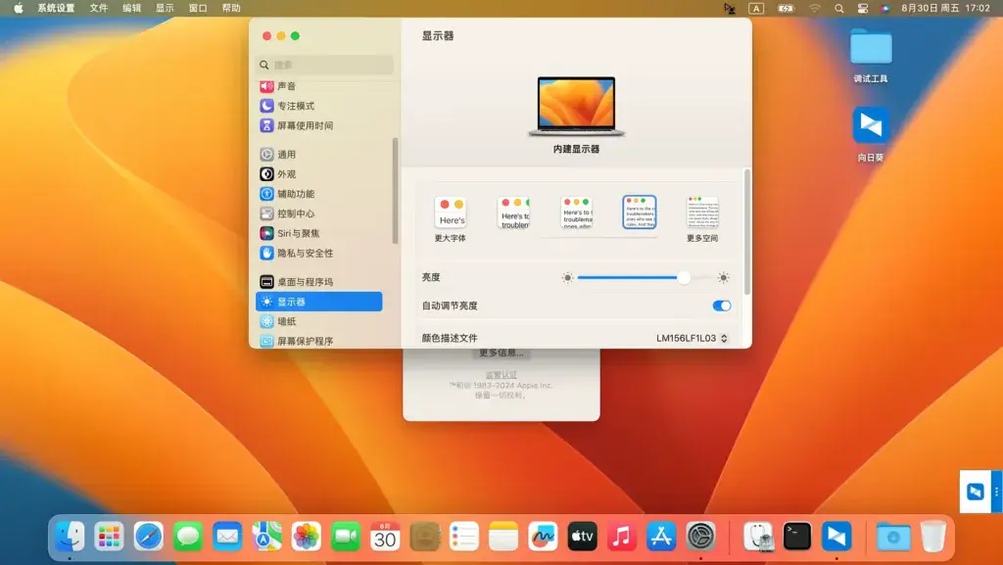1003x565 pixels.
Task: Open Terminal from the Dock
Action: [x=797, y=536]
